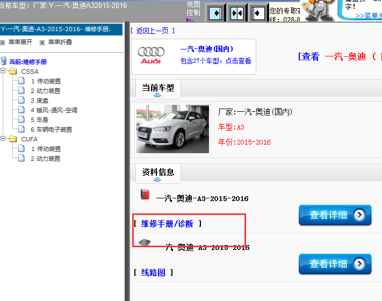Viewport: 382px width, 301px height.
Task: Open 2 动力装置 under CSSA
Action: point(45,91)
